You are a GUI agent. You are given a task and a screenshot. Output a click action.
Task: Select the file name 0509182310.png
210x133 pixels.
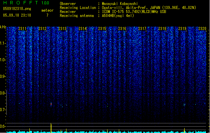tap(17, 9)
